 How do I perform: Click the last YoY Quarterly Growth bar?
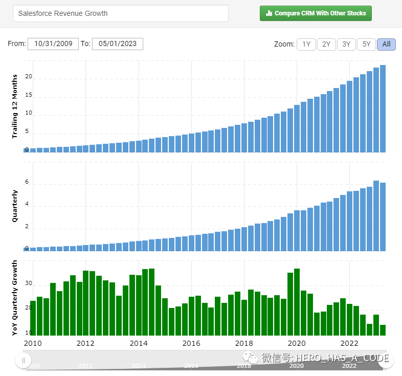(x=383, y=330)
